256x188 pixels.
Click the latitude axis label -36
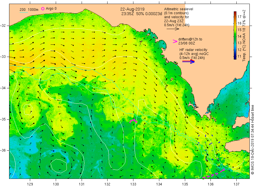pos(3,150)
